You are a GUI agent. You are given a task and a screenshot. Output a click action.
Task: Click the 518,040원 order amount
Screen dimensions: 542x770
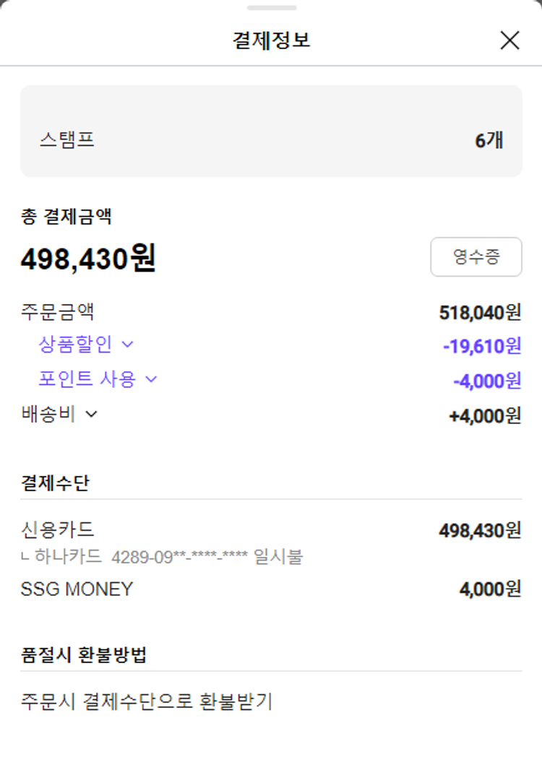480,312
